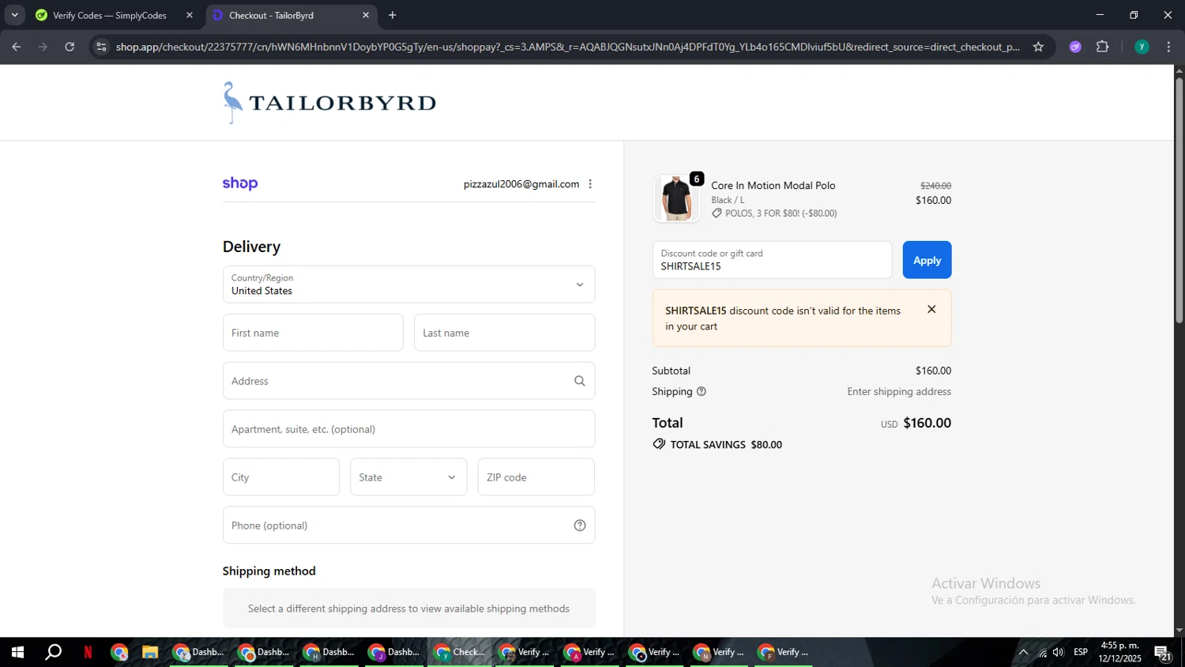Screen dimensions: 1185x667
Task: Switch the ESP input language
Action: (1081, 652)
